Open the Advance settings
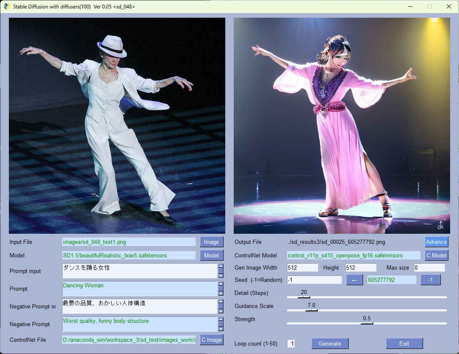 point(436,242)
